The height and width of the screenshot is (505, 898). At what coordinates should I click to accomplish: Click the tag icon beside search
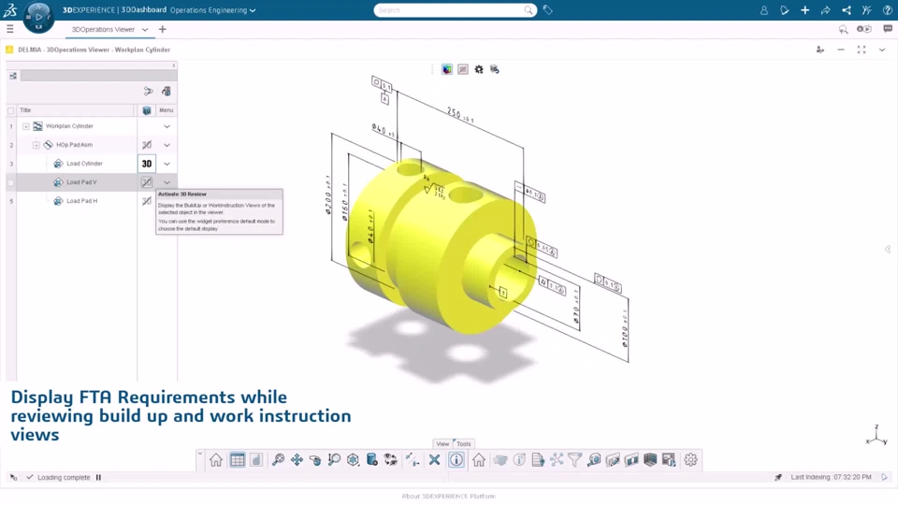547,9
